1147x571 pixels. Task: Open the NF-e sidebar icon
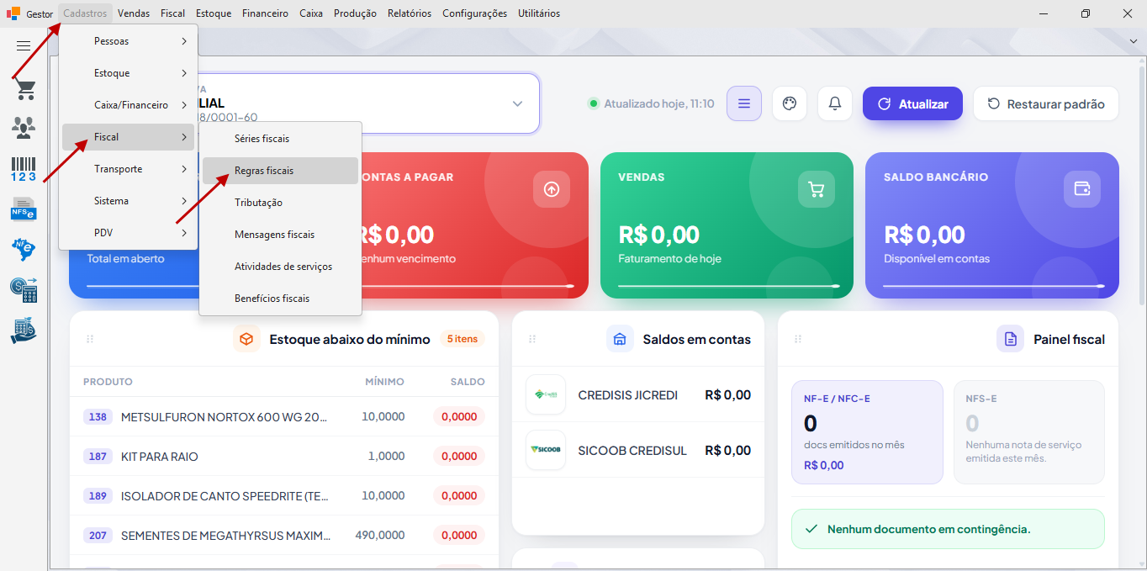(24, 249)
